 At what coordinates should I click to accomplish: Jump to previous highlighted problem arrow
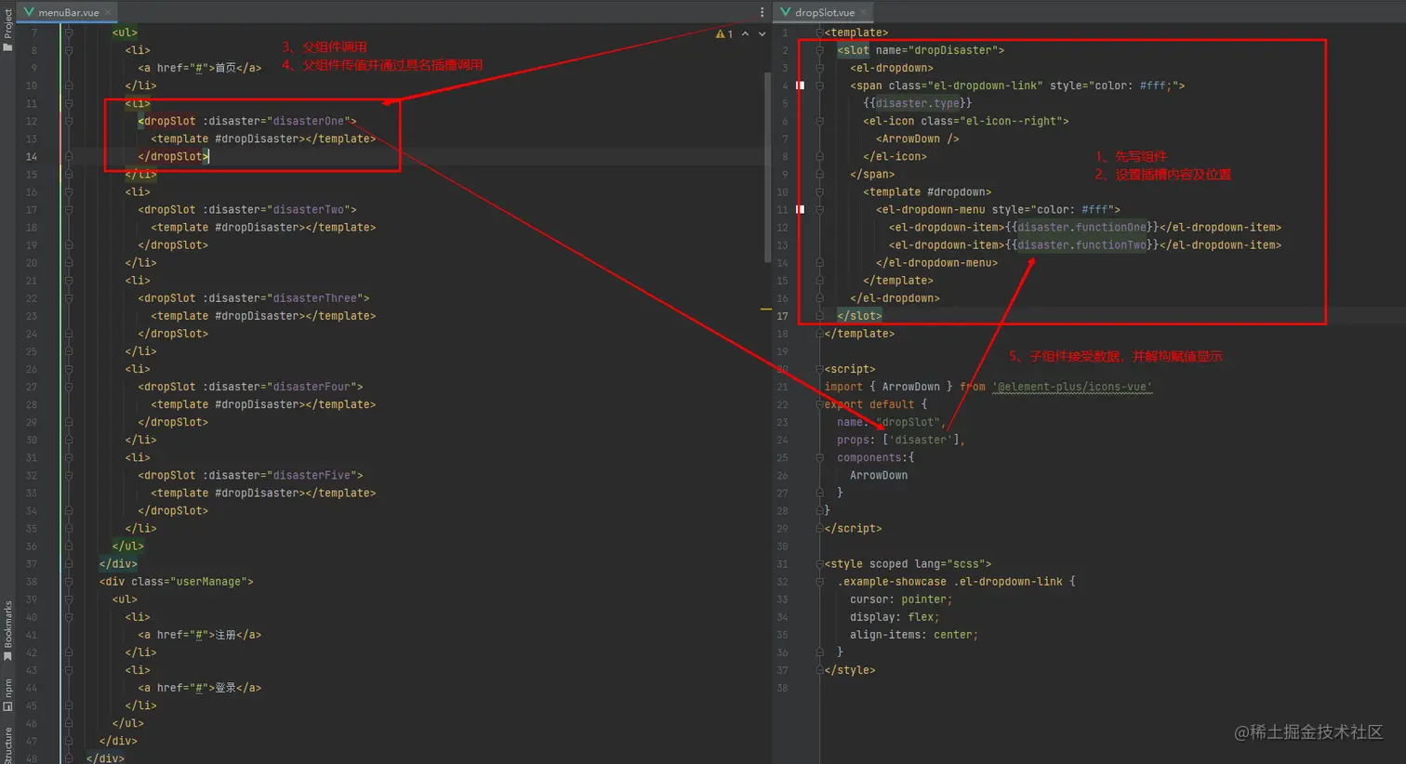[x=745, y=33]
